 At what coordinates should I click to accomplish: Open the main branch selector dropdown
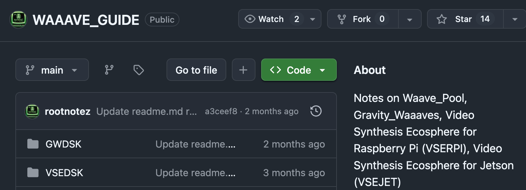click(52, 70)
